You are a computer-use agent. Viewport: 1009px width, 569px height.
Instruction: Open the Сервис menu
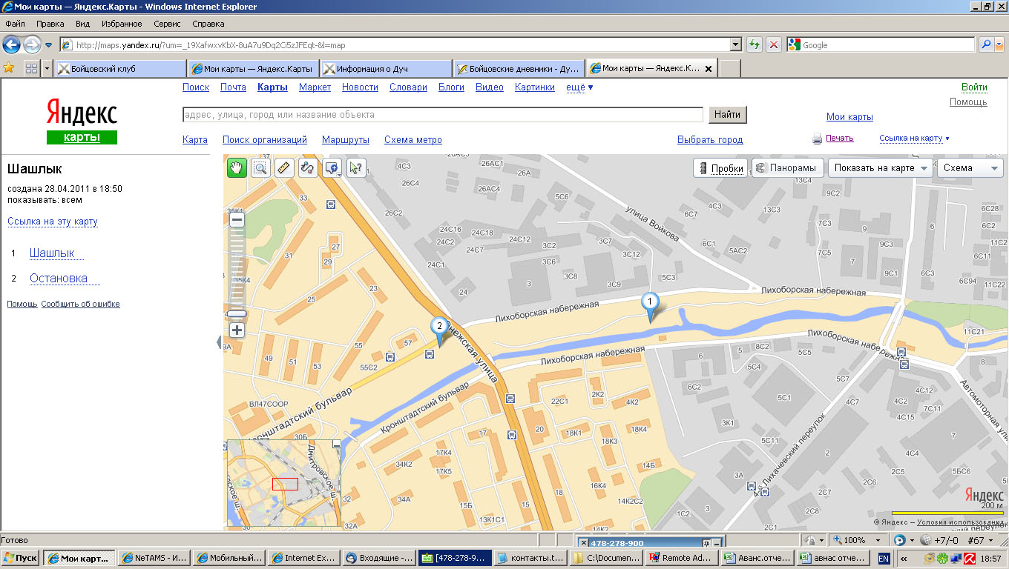[x=167, y=24]
